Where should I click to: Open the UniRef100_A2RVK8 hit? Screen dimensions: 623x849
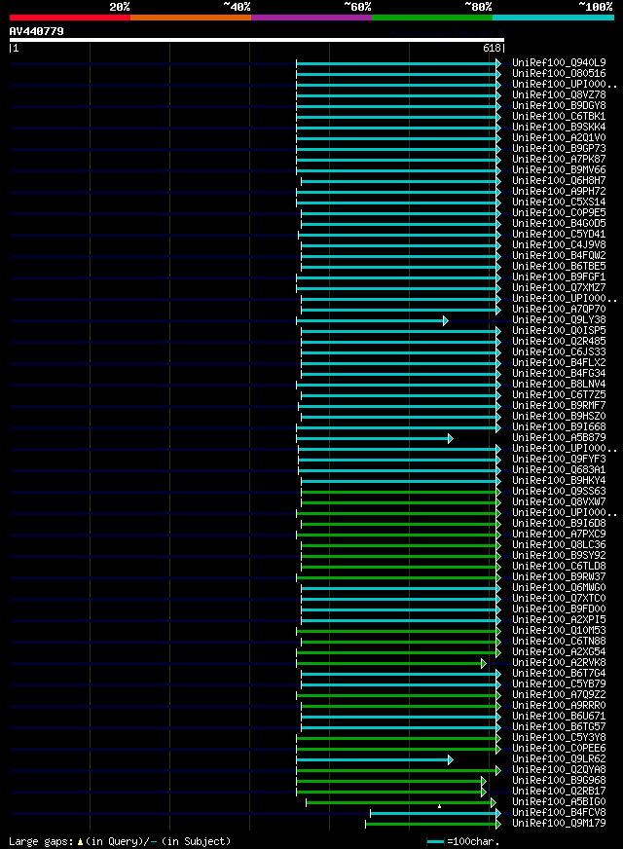coord(559,663)
